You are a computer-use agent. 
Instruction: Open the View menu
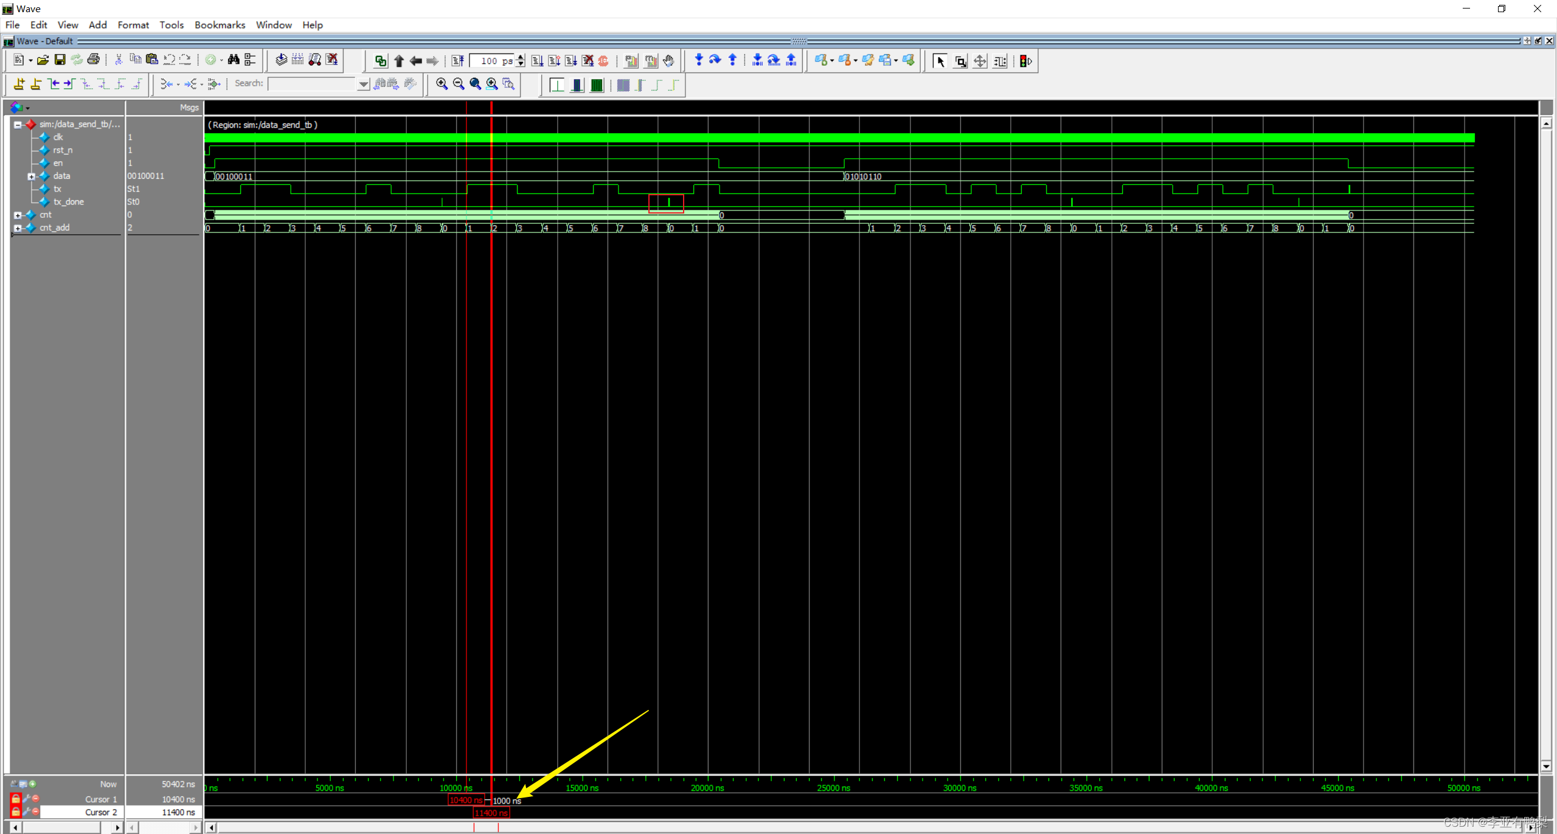[x=68, y=25]
